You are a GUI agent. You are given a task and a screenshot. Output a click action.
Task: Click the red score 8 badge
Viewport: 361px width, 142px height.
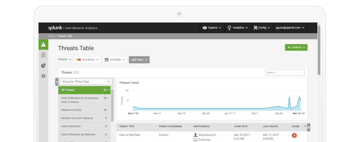click(x=294, y=135)
